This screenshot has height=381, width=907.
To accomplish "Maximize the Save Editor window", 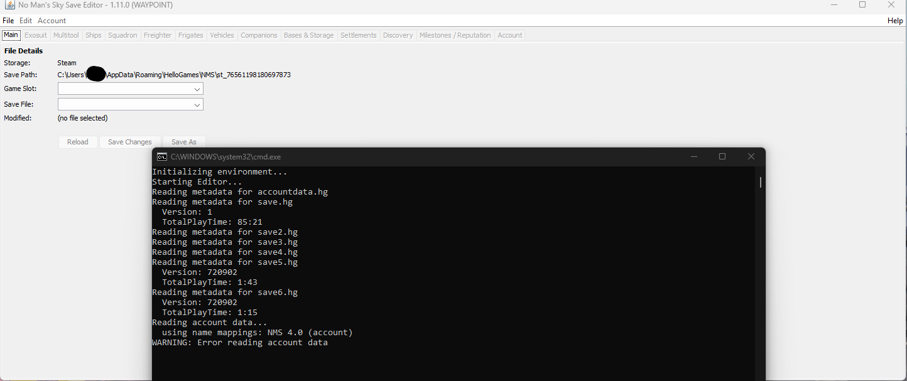I will (x=862, y=5).
